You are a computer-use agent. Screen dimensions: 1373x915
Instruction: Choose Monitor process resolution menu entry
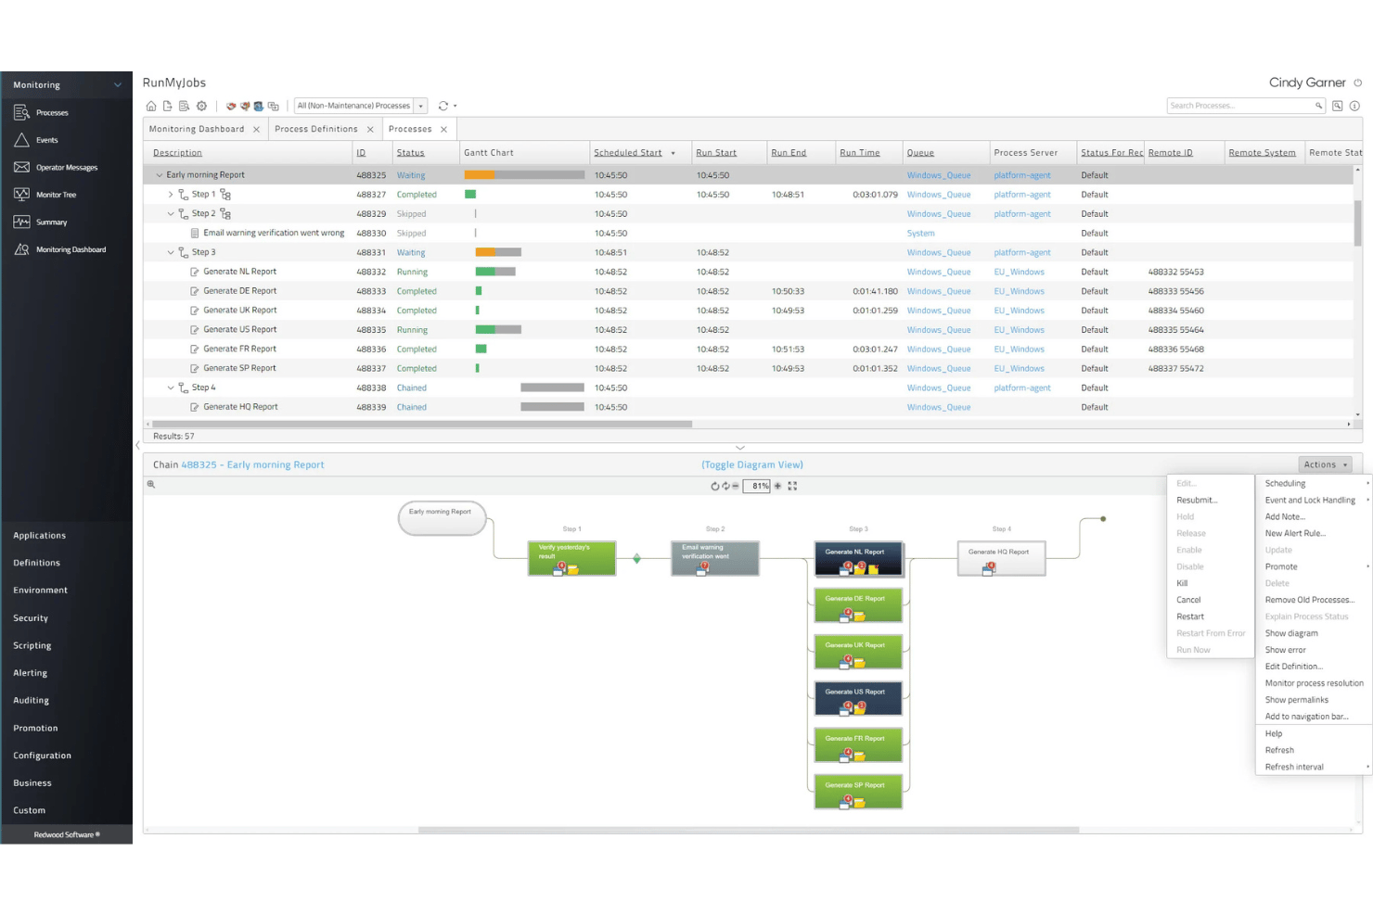1314,683
